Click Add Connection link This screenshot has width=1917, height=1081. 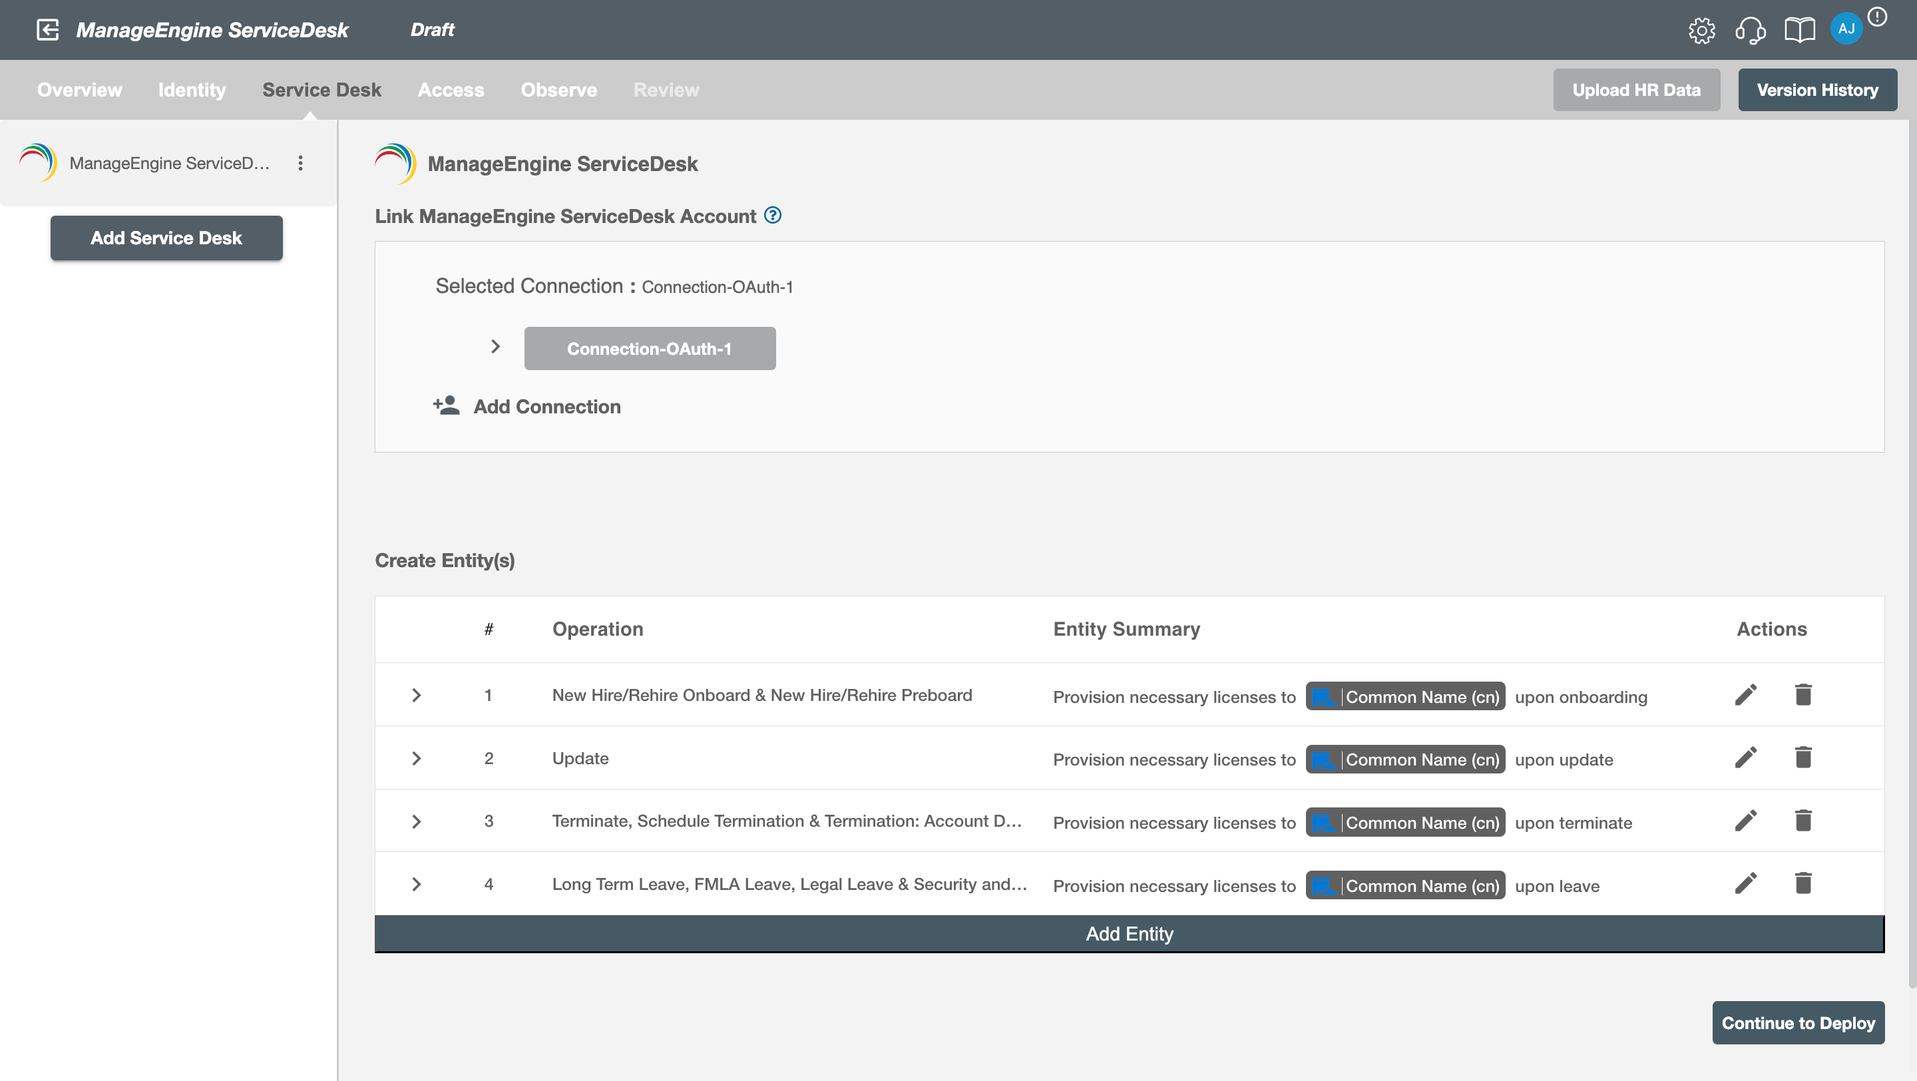[x=547, y=406]
